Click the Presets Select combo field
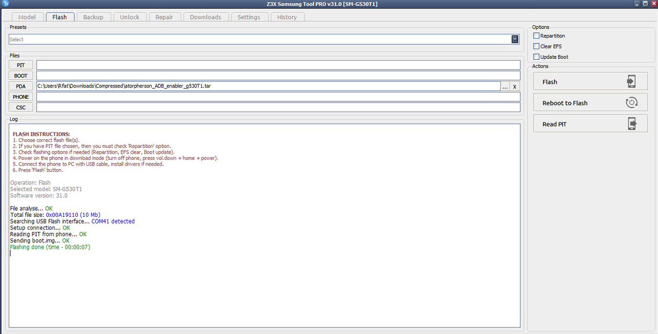Screen dimensions: 658x334 click(x=264, y=39)
